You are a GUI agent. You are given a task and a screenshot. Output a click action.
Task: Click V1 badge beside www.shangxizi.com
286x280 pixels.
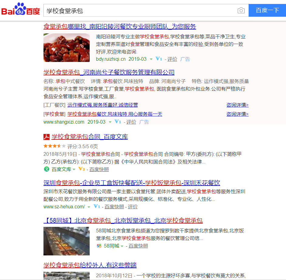[x=118, y=121]
